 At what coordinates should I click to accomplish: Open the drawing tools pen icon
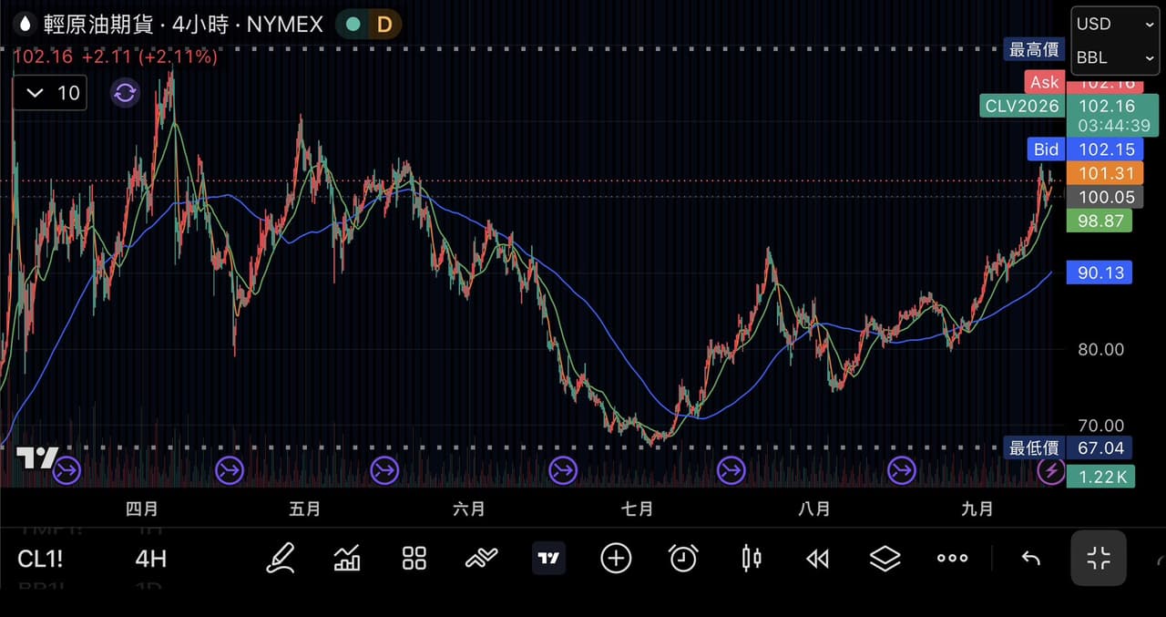pyautogui.click(x=281, y=558)
